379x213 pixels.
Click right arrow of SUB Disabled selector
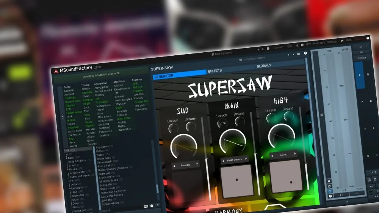(197, 164)
